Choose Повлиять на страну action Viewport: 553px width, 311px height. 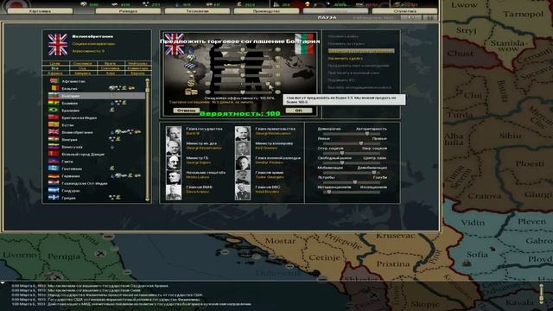click(346, 44)
